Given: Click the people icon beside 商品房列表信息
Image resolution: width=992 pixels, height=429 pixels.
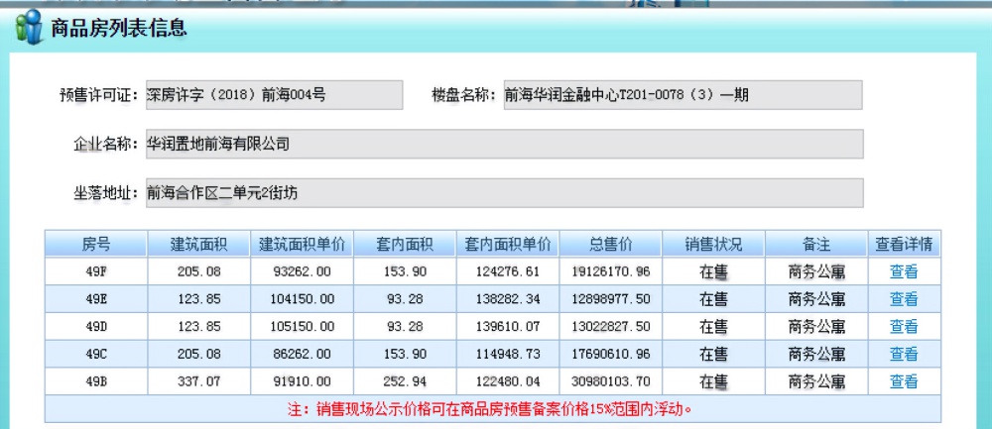Looking at the screenshot, I should [x=29, y=29].
